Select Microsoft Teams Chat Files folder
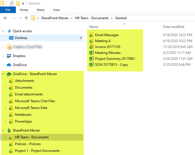The height and width of the screenshot is (155, 195). coord(35,101)
